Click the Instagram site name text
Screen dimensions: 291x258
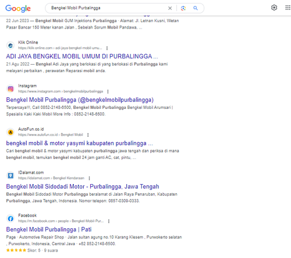pyautogui.click(x=27, y=86)
